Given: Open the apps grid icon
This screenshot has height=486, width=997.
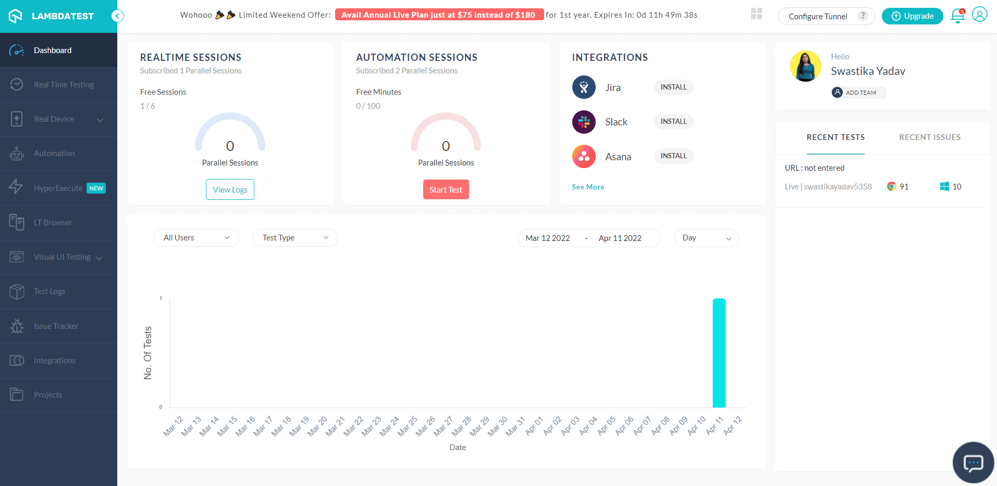Looking at the screenshot, I should [x=756, y=14].
